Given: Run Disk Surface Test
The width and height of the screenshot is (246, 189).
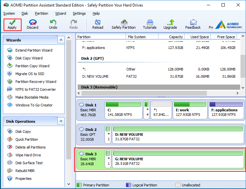Looking at the screenshot, I should (x=25, y=163).
